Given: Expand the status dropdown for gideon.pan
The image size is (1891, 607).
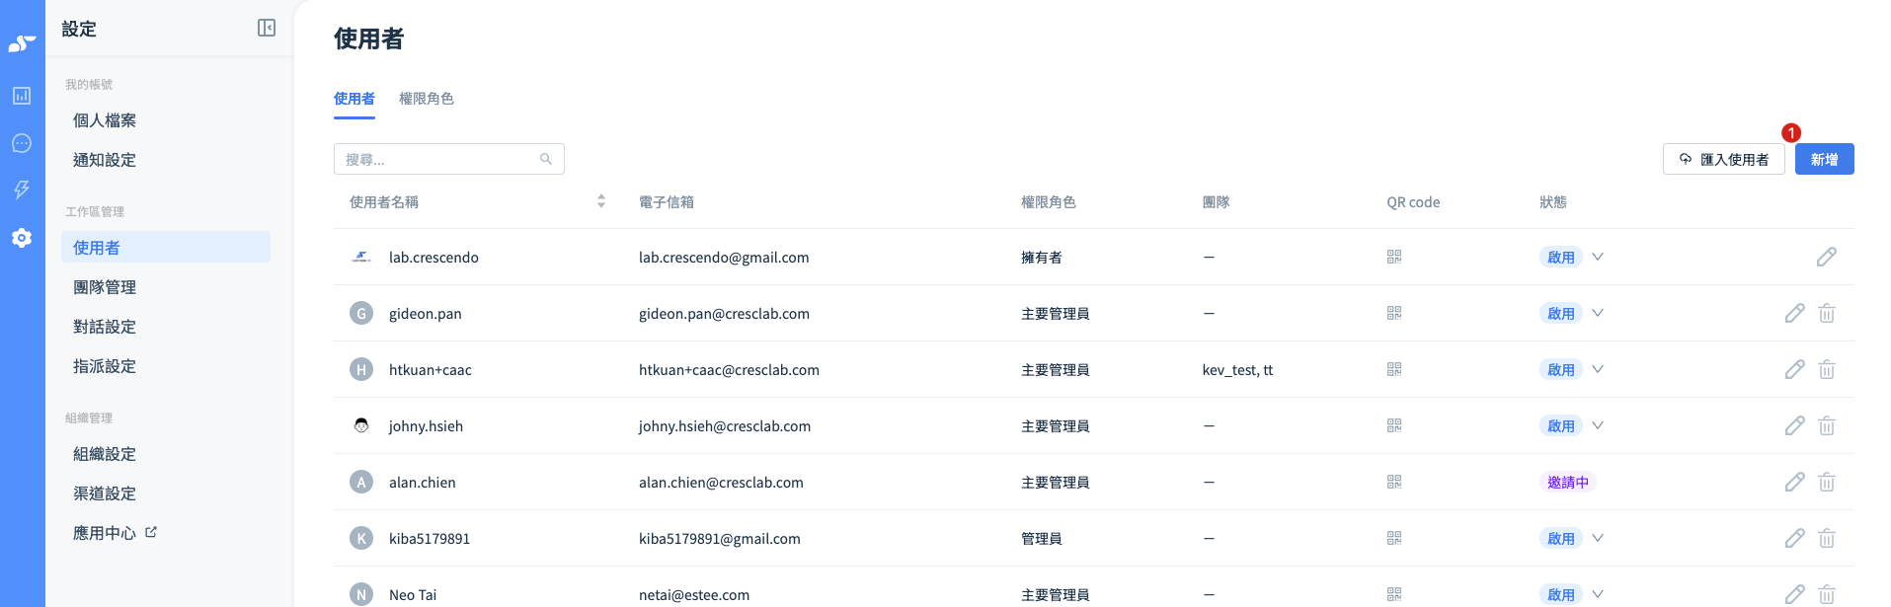Looking at the screenshot, I should coord(1598,313).
